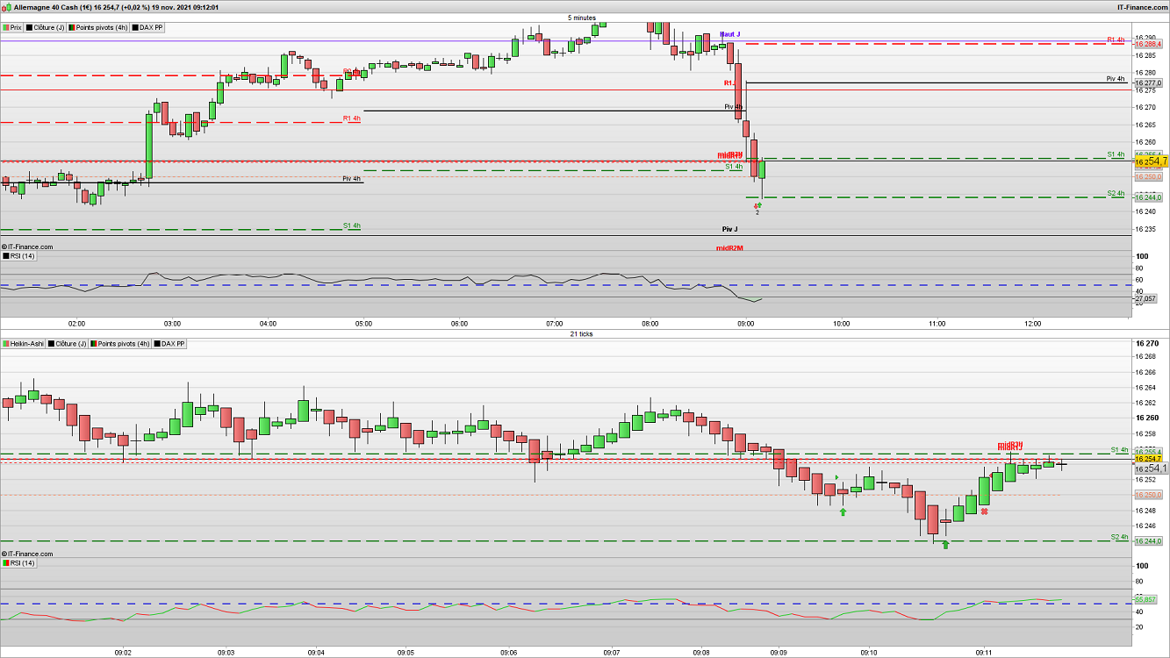Screen dimensions: 1170x658
Task: Open the IT-Finance.com link at top right
Action: [1141, 7]
